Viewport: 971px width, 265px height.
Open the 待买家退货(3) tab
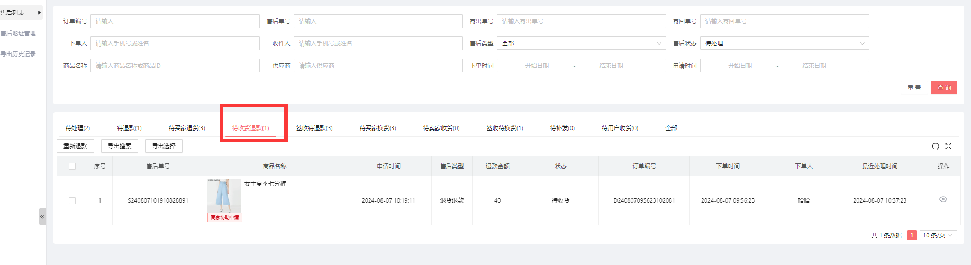pyautogui.click(x=187, y=128)
